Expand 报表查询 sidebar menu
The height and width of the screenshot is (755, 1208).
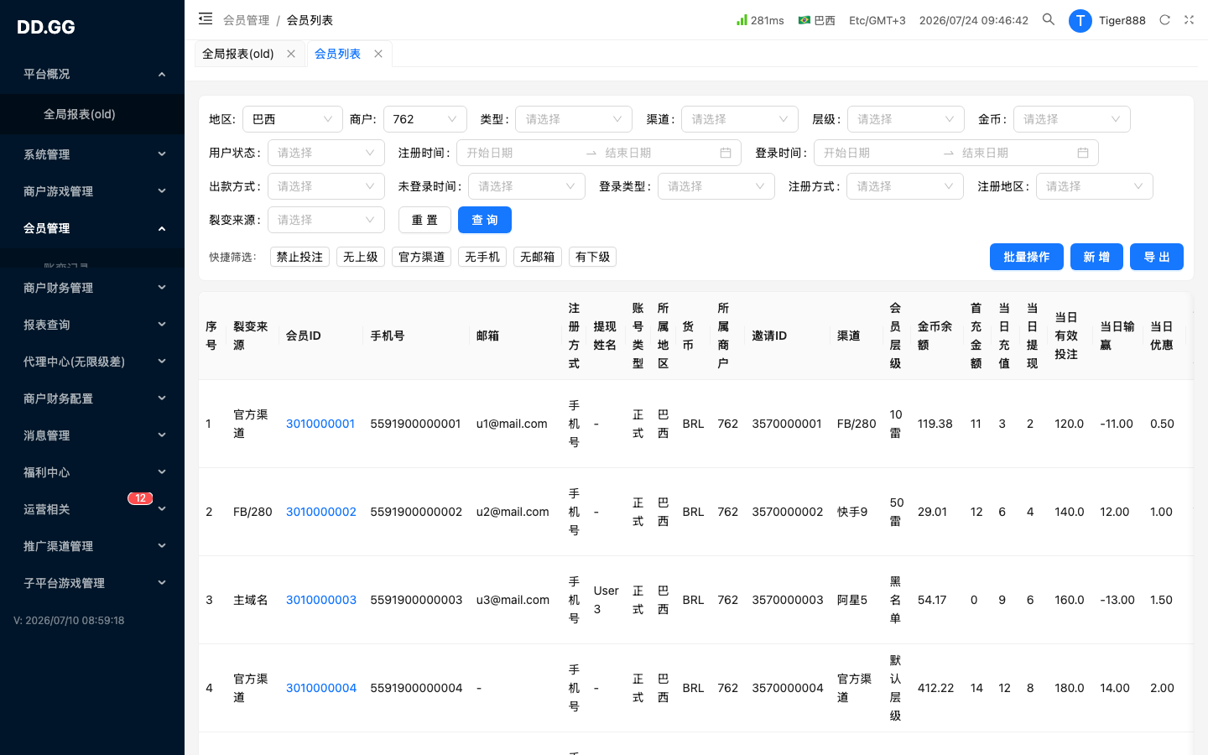coord(92,325)
